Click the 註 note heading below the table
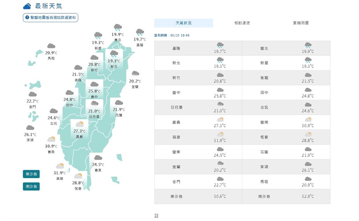Screen dimensions: 359x221 tap(157, 216)
